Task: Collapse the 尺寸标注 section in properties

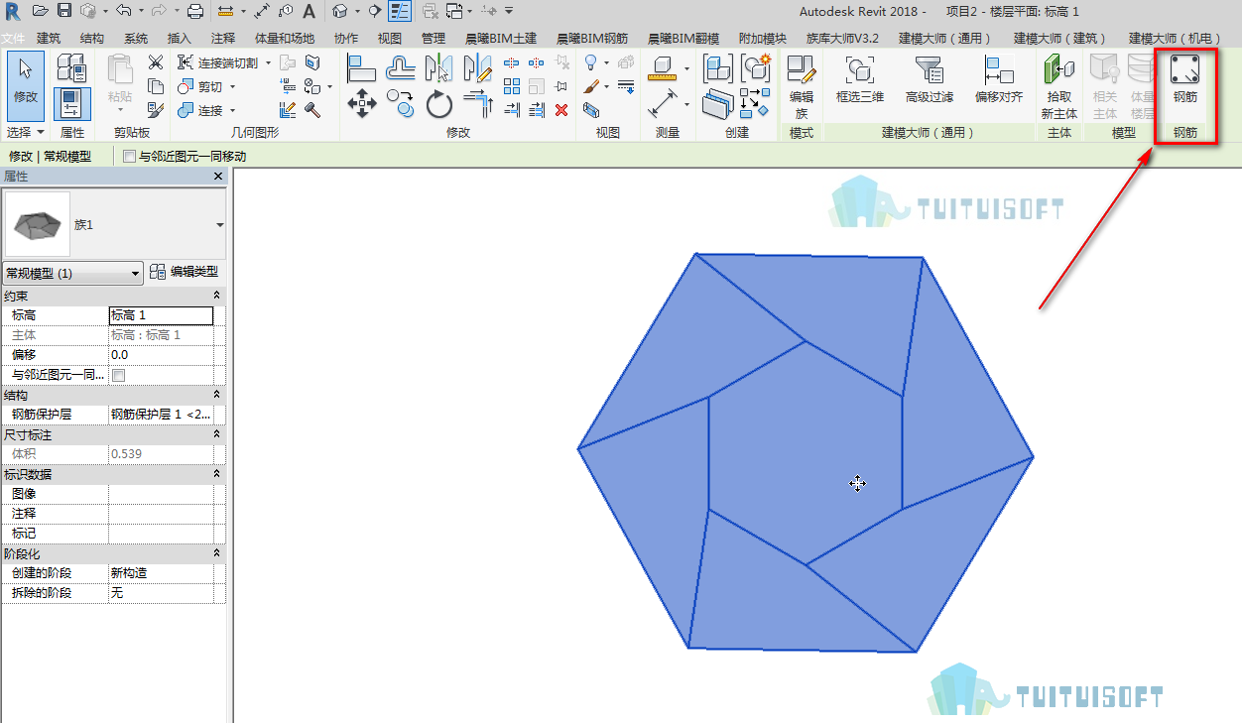Action: coord(216,434)
